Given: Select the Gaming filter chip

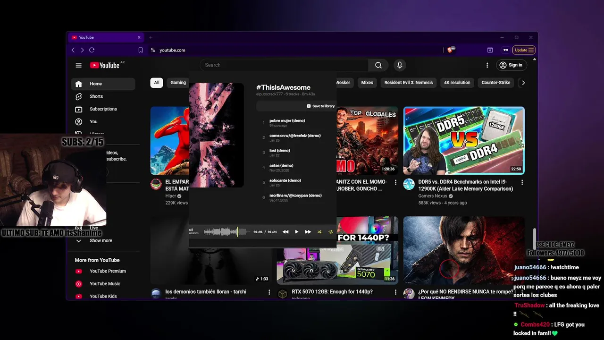Looking at the screenshot, I should click(x=178, y=83).
